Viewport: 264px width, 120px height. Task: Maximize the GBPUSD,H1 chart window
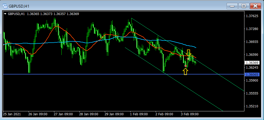[x=244, y=6]
